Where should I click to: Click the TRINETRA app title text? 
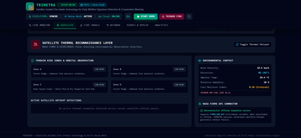(46, 5)
